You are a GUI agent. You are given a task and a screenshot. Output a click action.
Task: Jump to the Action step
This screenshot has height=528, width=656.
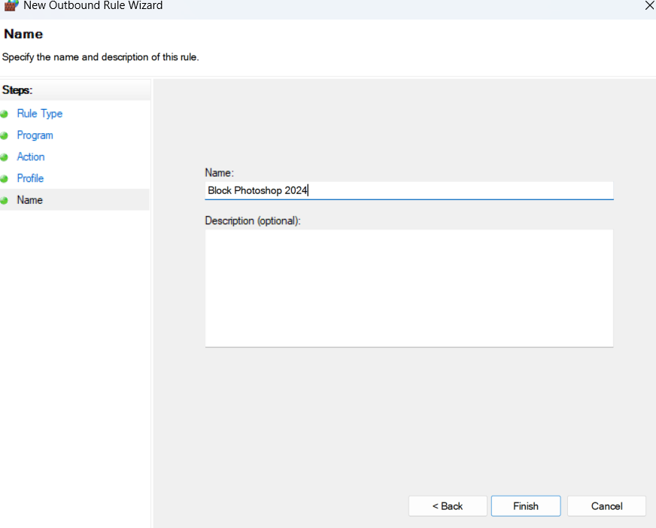[x=31, y=157]
